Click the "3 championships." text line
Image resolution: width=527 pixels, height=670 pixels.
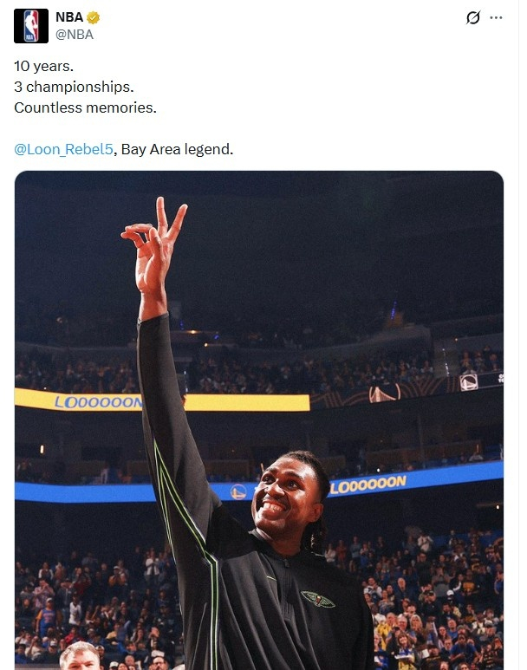point(74,87)
